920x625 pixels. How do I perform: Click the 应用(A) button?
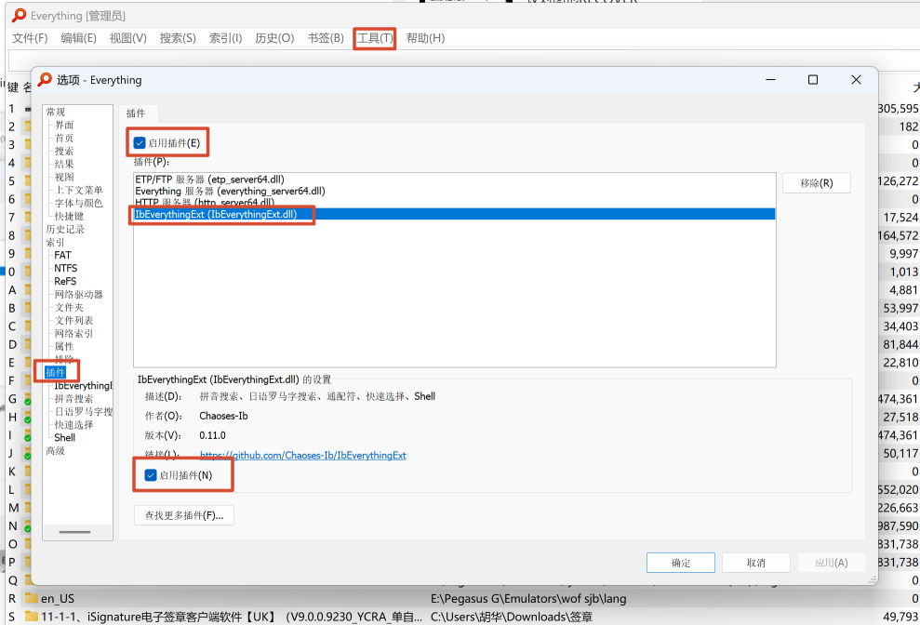(831, 563)
